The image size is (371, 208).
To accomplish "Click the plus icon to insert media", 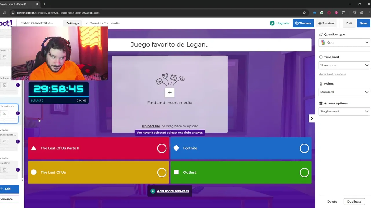I will point(170,92).
